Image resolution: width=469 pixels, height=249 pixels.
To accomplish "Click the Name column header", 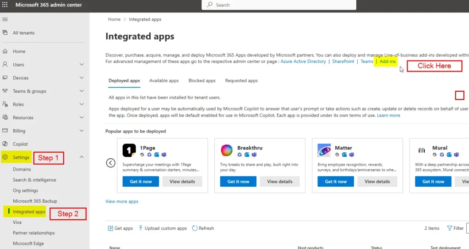I will click(x=115, y=248).
